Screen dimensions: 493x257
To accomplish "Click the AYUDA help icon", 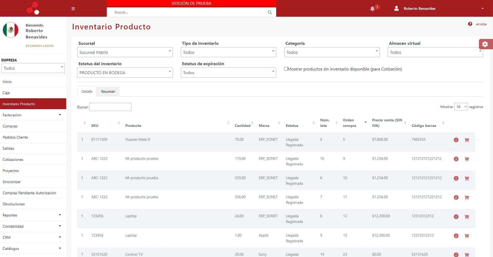I will [x=470, y=24].
